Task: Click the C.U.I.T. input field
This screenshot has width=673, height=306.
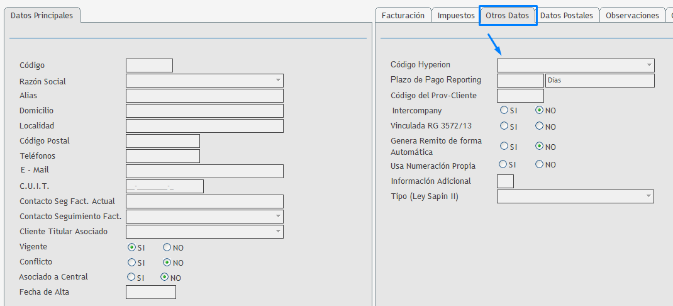Action: [x=165, y=186]
